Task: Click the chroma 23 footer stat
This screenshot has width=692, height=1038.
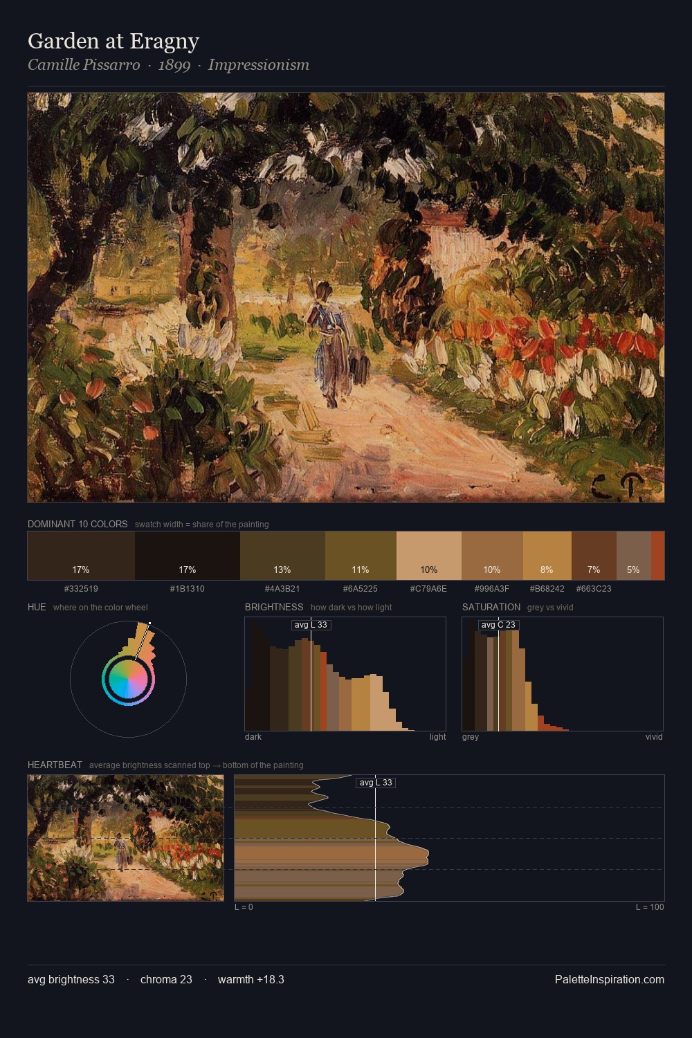Action: point(166,979)
